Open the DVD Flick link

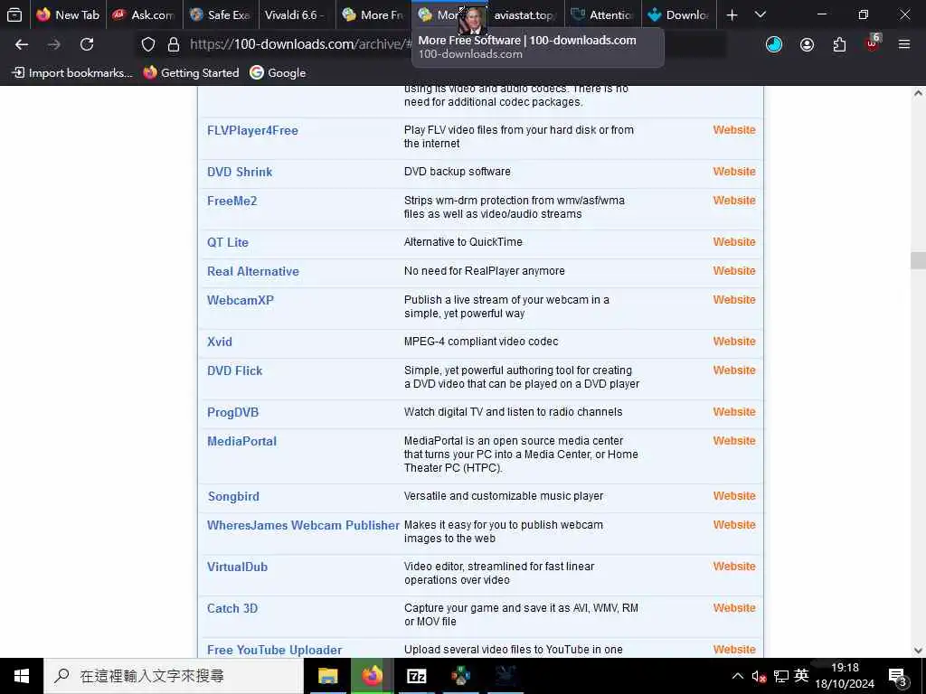coord(234,370)
